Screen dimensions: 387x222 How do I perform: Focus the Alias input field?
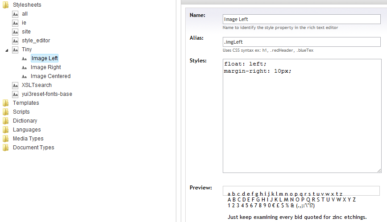[302, 42]
